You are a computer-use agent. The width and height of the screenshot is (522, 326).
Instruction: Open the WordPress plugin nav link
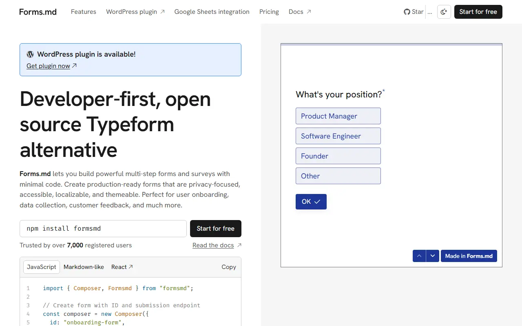(135, 12)
